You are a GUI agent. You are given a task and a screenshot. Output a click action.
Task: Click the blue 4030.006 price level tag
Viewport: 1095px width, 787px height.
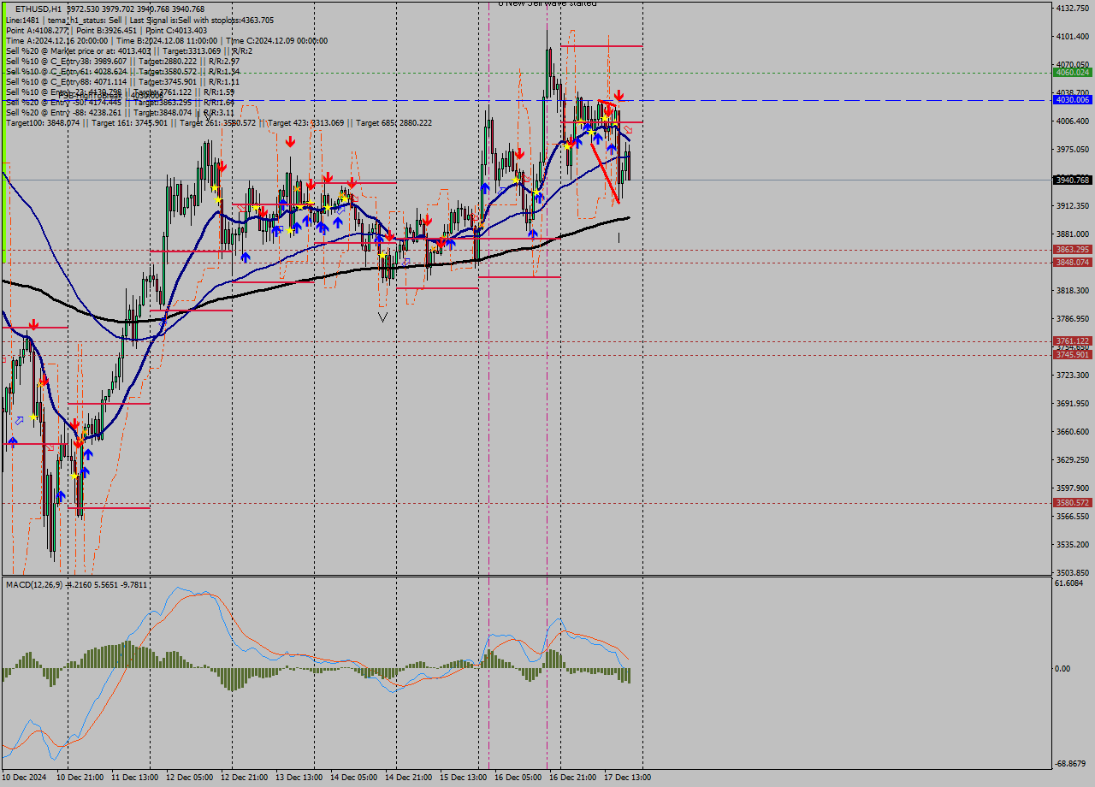tap(1072, 100)
